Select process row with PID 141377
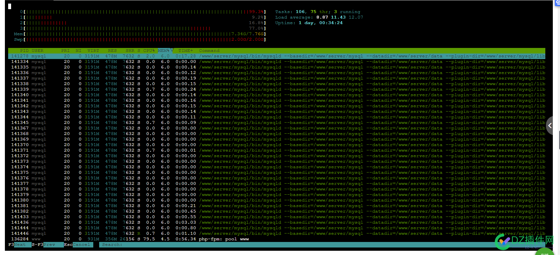This screenshot has height=255, width=560. tap(277, 184)
